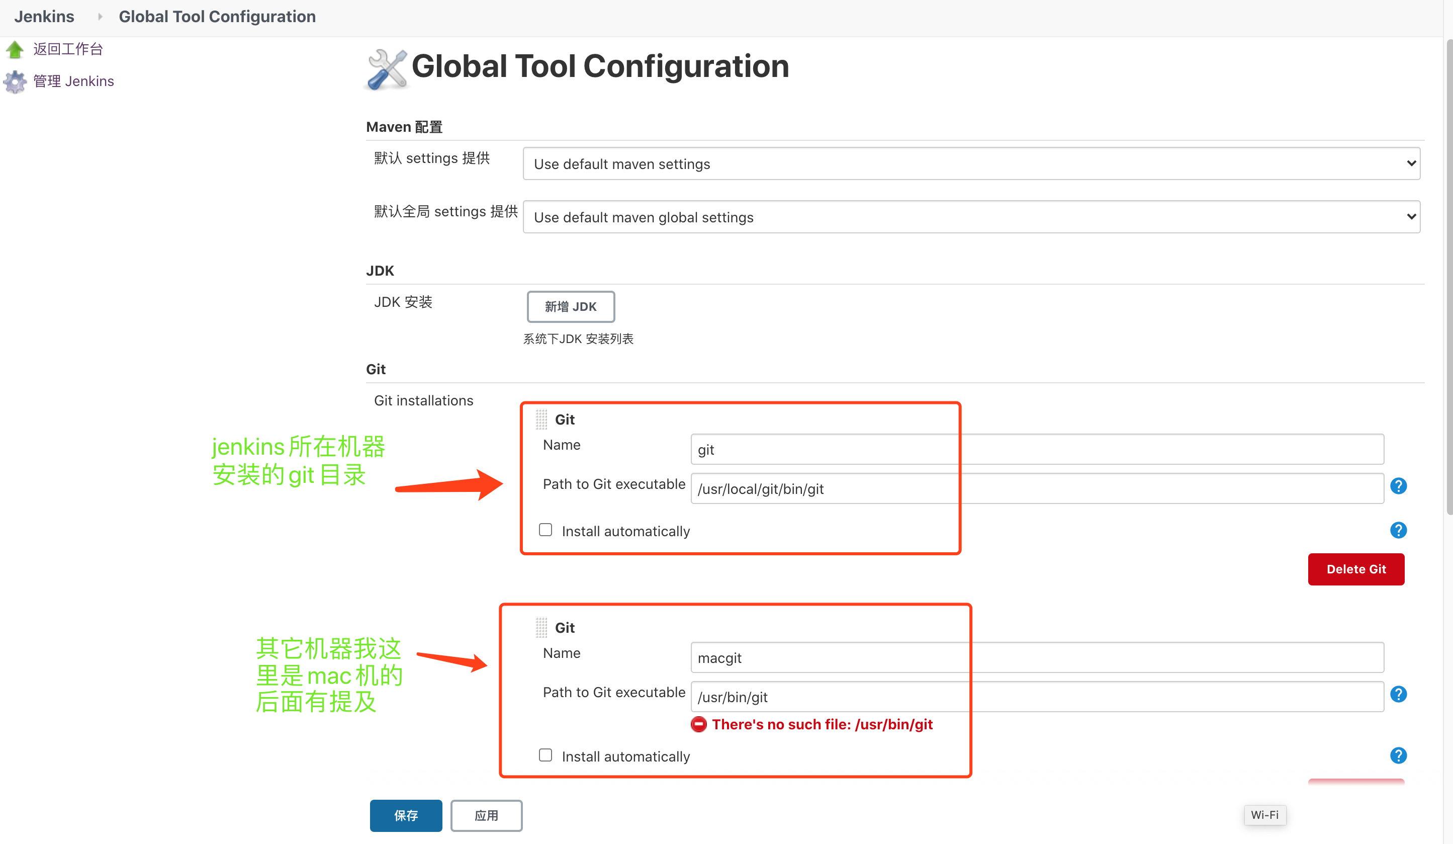1453x844 pixels.
Task: Click the error icon before /usr/bin/git message
Action: pos(698,725)
